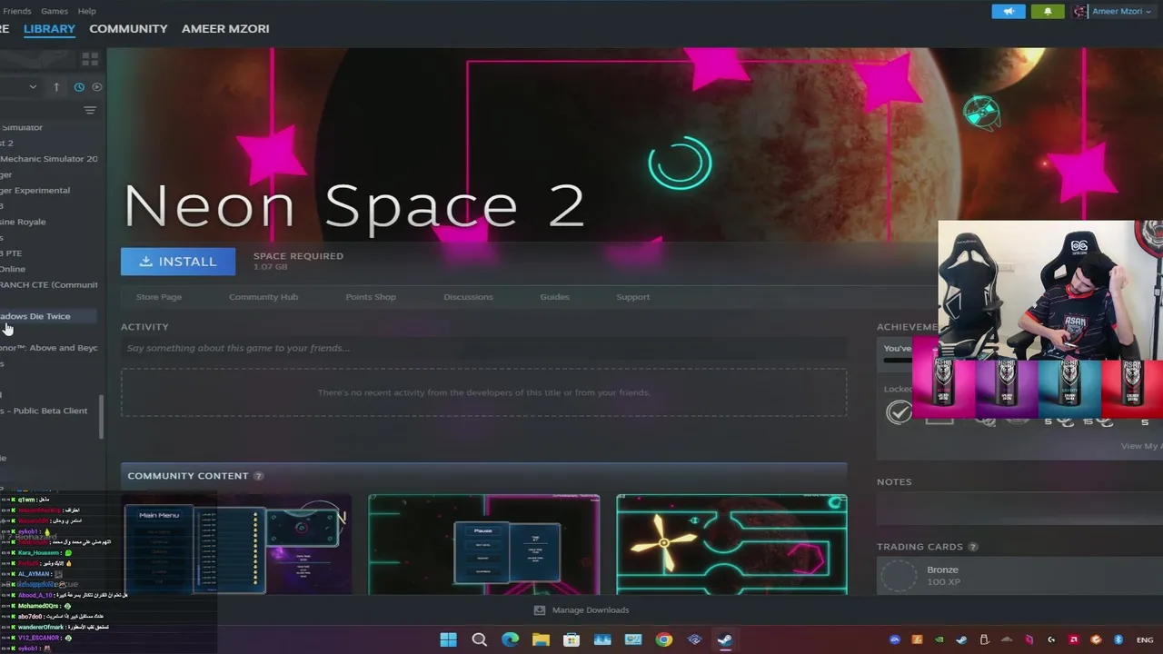Switch to the LIBRARY tab
The image size is (1163, 654).
(49, 29)
